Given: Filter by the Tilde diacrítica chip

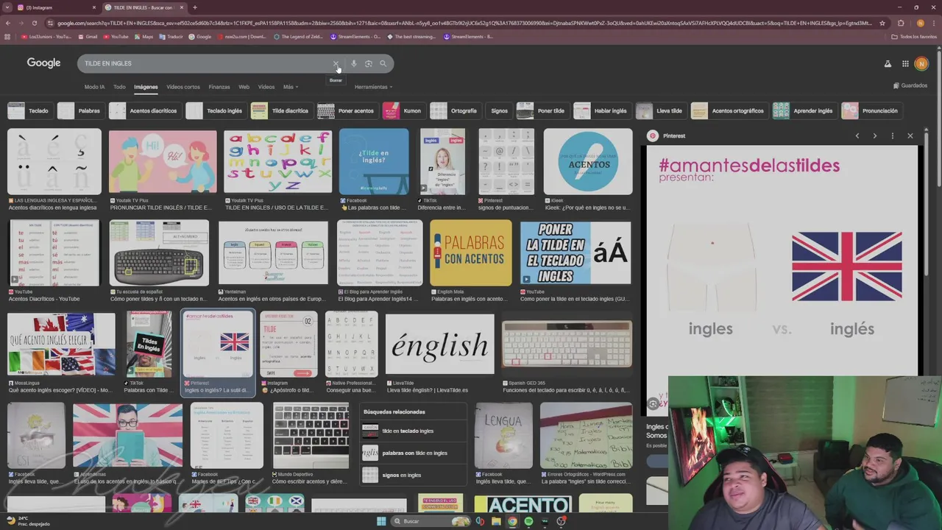Looking at the screenshot, I should (x=280, y=111).
